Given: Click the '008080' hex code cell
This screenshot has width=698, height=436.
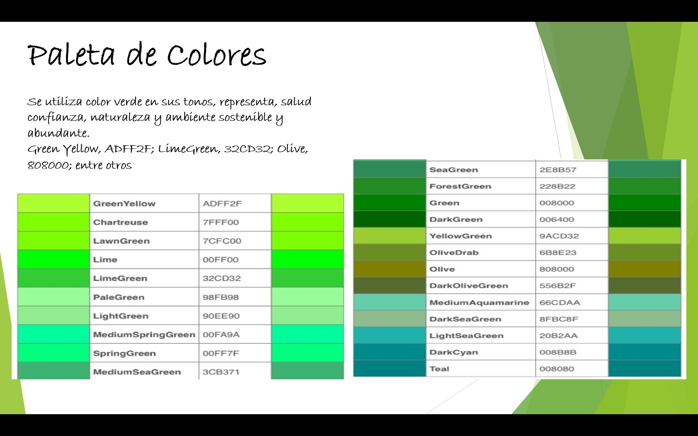Looking at the screenshot, I should click(x=572, y=369).
